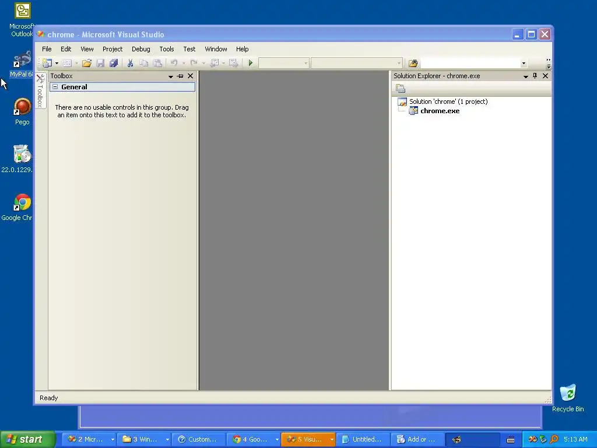Start debugging with green play arrow
The width and height of the screenshot is (597, 448).
[x=251, y=63]
